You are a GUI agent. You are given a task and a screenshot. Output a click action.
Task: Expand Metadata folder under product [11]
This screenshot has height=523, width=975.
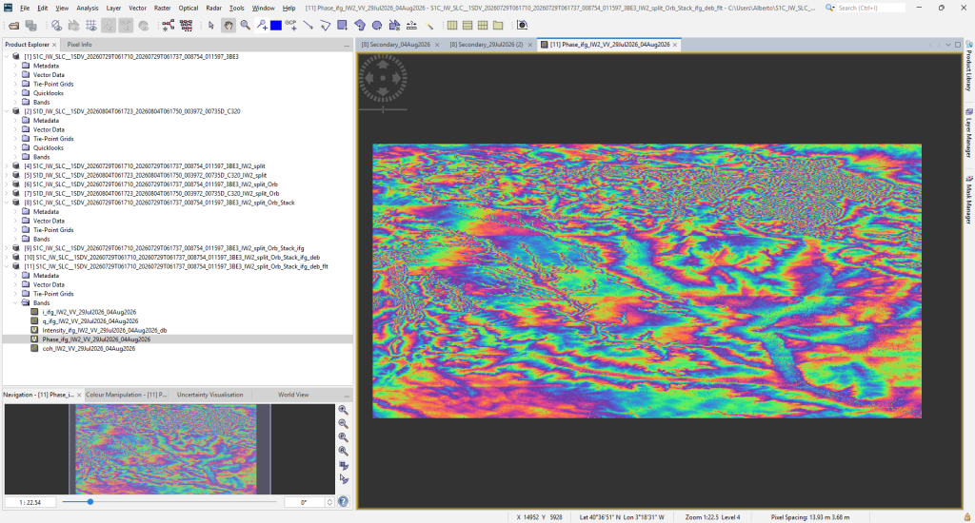[16, 276]
